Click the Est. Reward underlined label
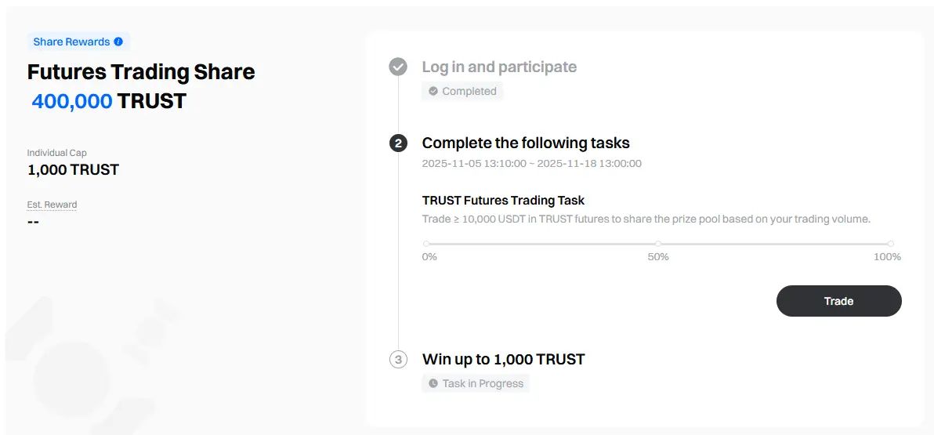This screenshot has height=435, width=934. 52,205
